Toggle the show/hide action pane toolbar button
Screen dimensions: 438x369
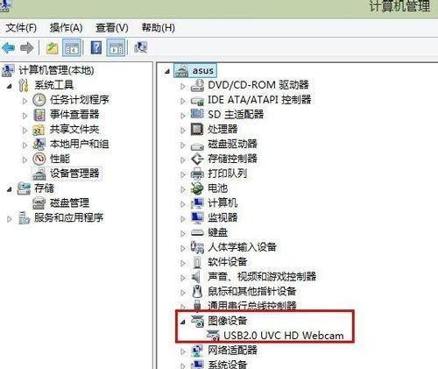(117, 47)
